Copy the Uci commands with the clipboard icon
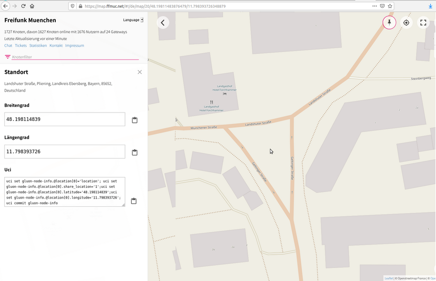The height and width of the screenshot is (281, 436). pyautogui.click(x=134, y=200)
